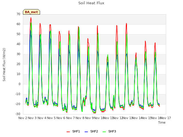The width and height of the screenshot is (183, 137).
Task: Click the BA_met annotation label
Action: [31, 12]
